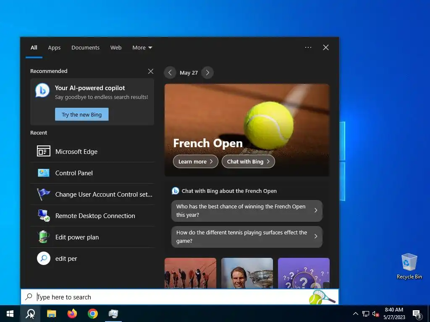Ask how tennis surfaces effect the game
430x322 pixels.
[x=247, y=236]
